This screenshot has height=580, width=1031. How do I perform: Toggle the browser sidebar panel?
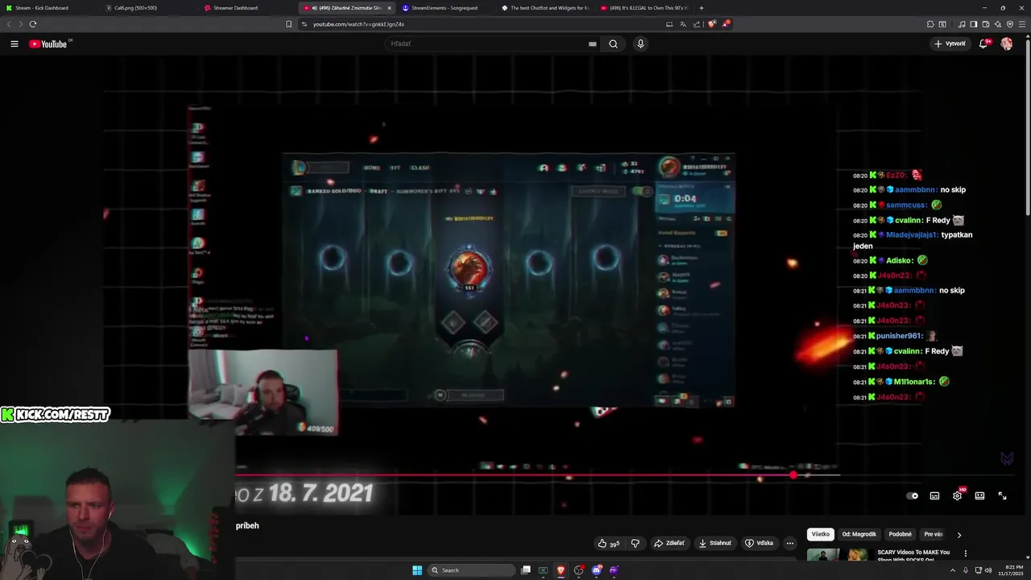[973, 24]
